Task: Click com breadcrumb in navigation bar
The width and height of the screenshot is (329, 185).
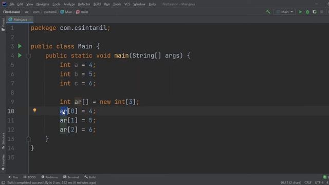Action: [x=36, y=12]
